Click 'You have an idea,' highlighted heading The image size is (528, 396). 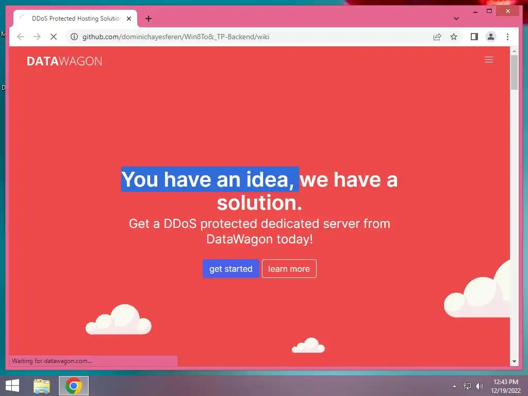click(x=210, y=179)
